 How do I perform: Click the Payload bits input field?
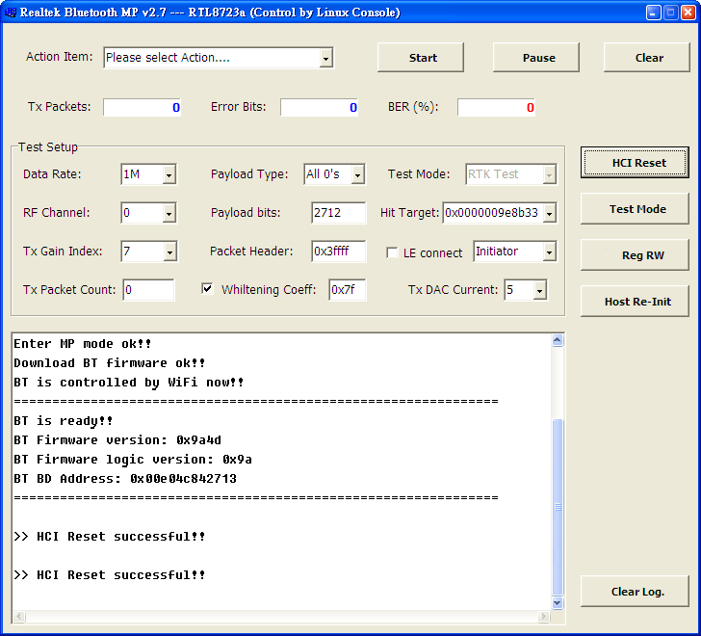click(338, 213)
